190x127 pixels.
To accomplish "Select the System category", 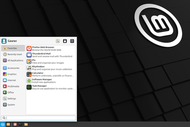I will click(13, 105).
